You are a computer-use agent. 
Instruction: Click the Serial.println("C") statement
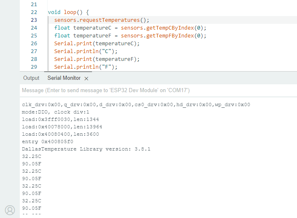[86, 51]
